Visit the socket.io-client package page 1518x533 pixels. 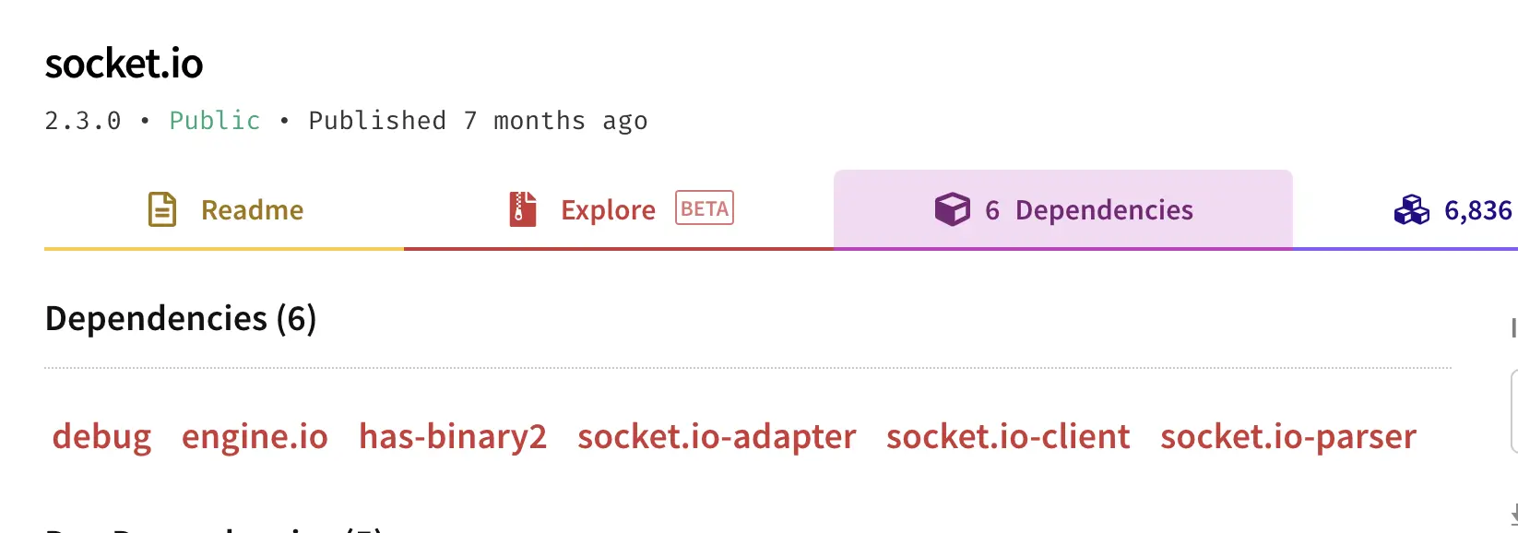pos(1008,436)
